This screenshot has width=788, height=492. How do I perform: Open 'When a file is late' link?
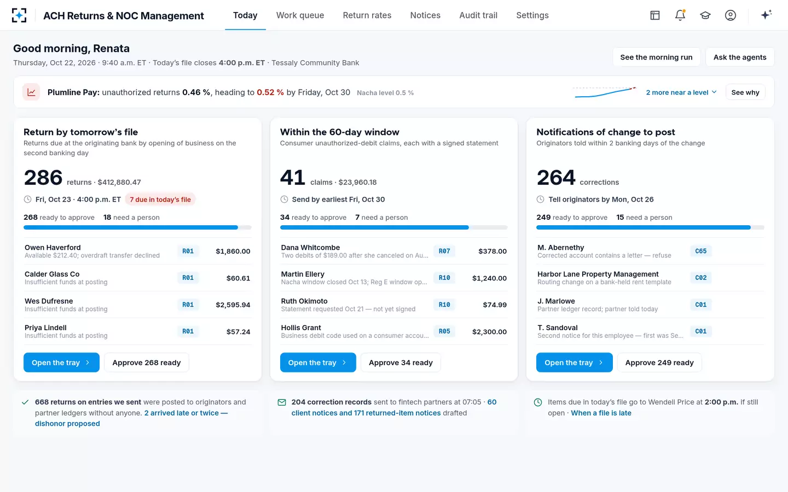tap(601, 413)
